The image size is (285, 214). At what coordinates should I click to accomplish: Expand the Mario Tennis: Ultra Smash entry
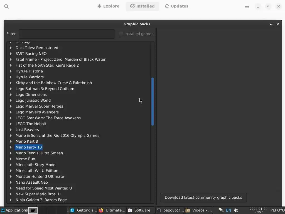click(11, 153)
